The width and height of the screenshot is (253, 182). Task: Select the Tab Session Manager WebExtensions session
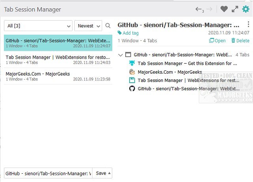coord(58,59)
